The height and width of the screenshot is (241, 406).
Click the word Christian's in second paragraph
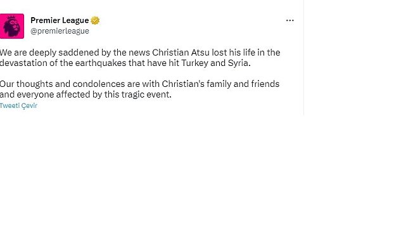183,84
